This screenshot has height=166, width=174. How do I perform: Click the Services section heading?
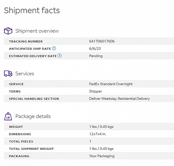25,74
